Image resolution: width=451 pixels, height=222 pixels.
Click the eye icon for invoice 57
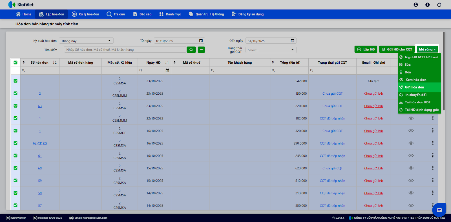point(411,205)
